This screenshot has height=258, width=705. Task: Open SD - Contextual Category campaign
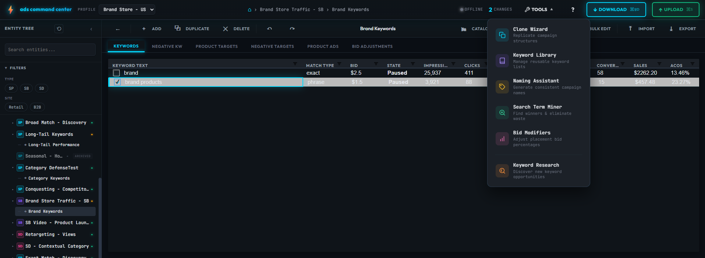pos(57,246)
